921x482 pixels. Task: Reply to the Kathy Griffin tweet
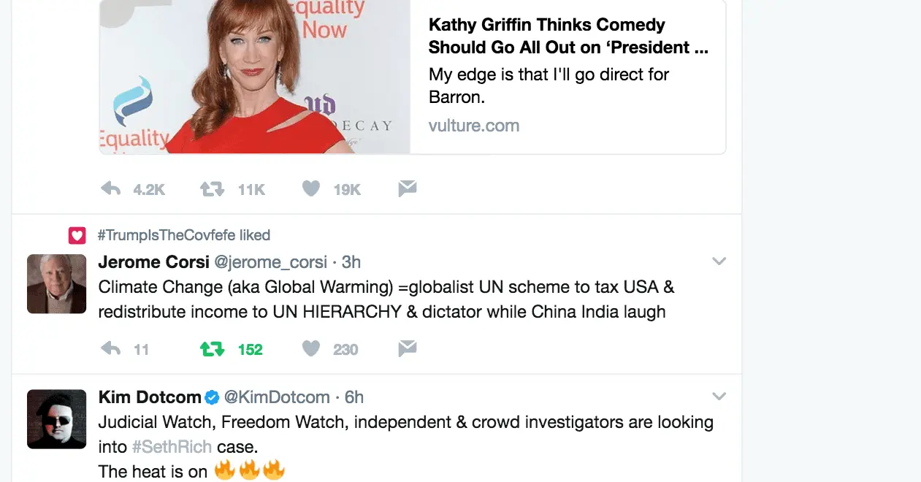coord(111,189)
